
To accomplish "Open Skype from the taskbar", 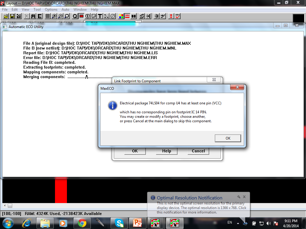I will click(x=119, y=223).
